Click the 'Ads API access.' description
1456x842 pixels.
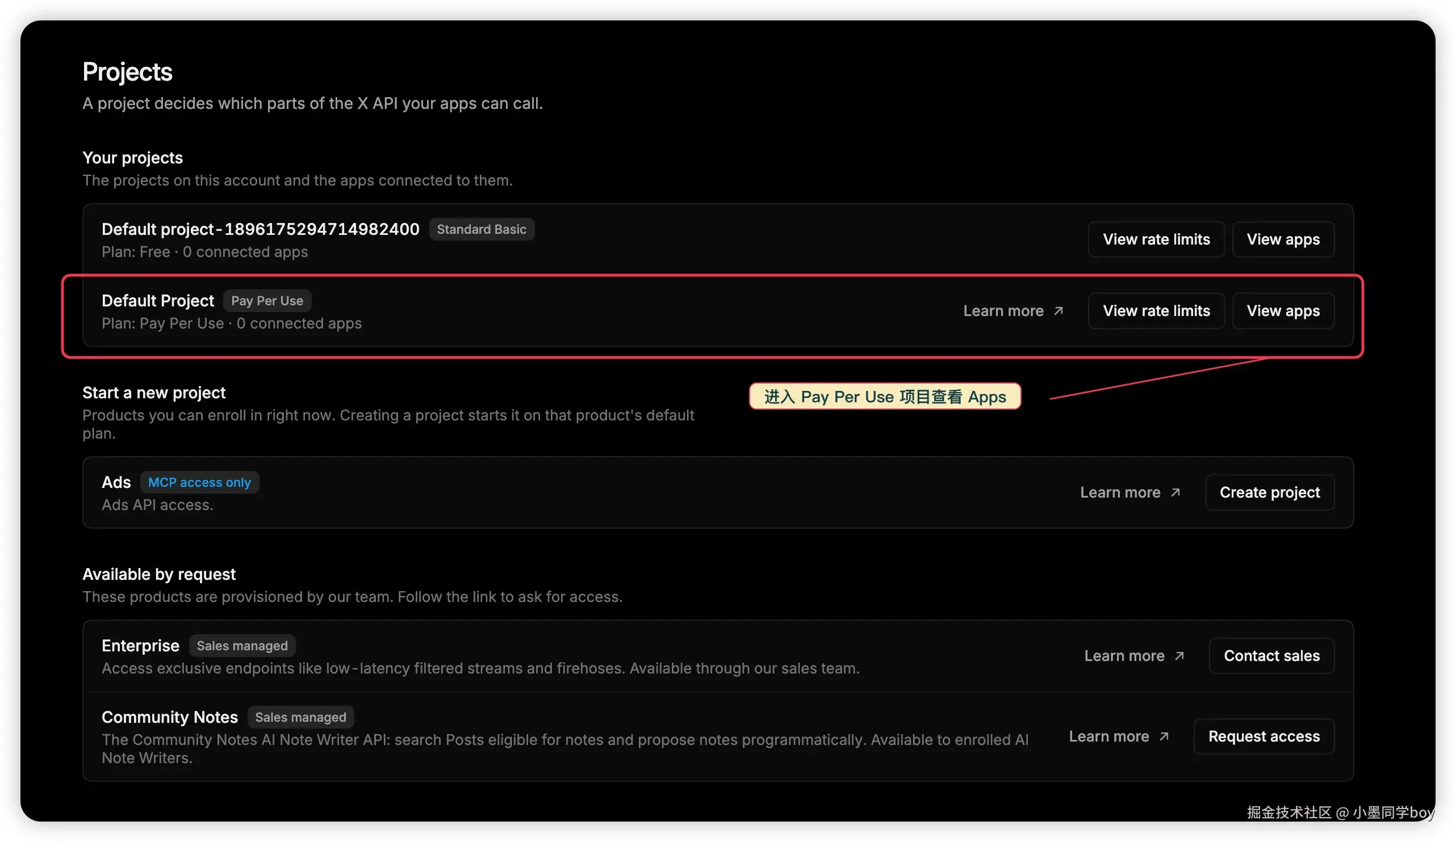[x=157, y=505]
